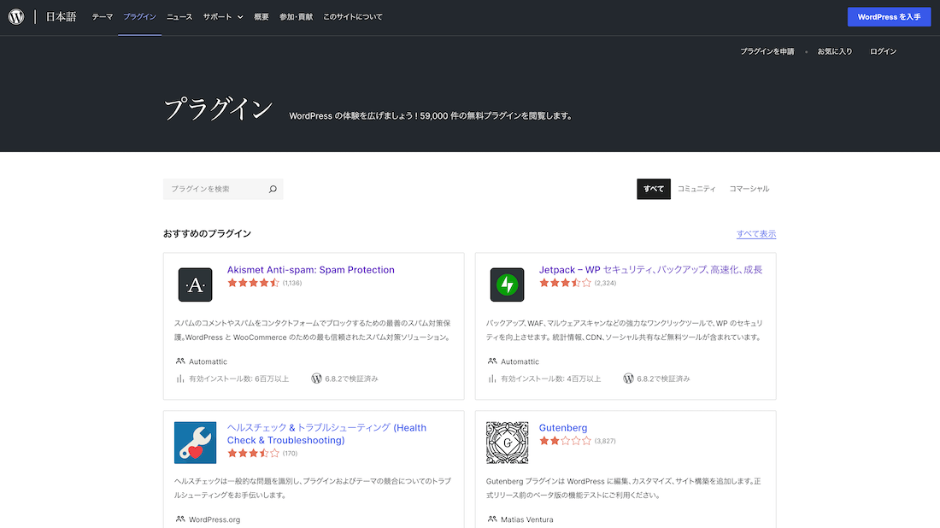The height and width of the screenshot is (528, 940).
Task: Open Akismet Anti-spam: Spam Protection title
Action: click(310, 270)
